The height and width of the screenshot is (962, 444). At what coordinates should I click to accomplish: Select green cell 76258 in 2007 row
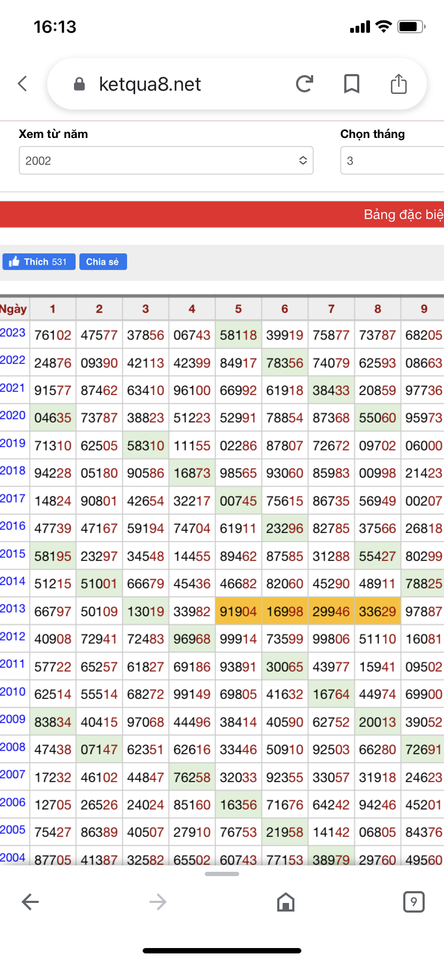192,777
